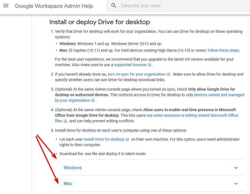250x194 pixels.
Task: Click external-link icon after 'sync for your organization'
Action: tap(169, 74)
